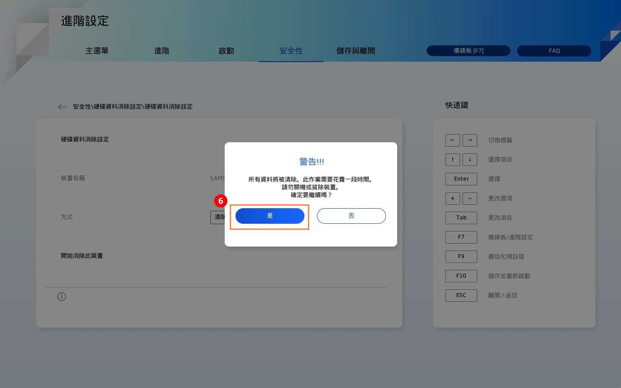Click the ESC key button
The image size is (621, 388).
click(x=461, y=295)
